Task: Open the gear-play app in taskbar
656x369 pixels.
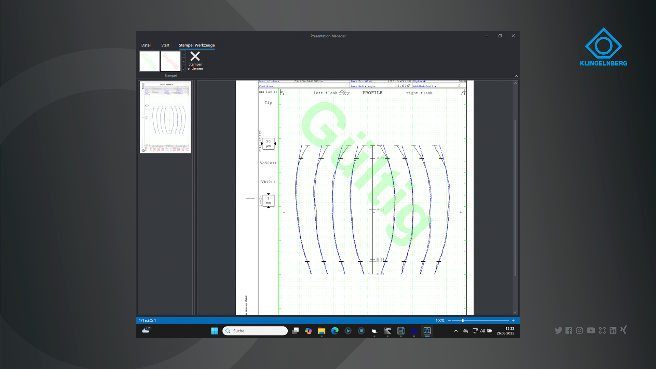Action: [x=348, y=331]
